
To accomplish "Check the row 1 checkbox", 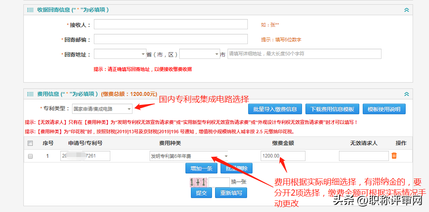I will pyautogui.click(x=30, y=156).
